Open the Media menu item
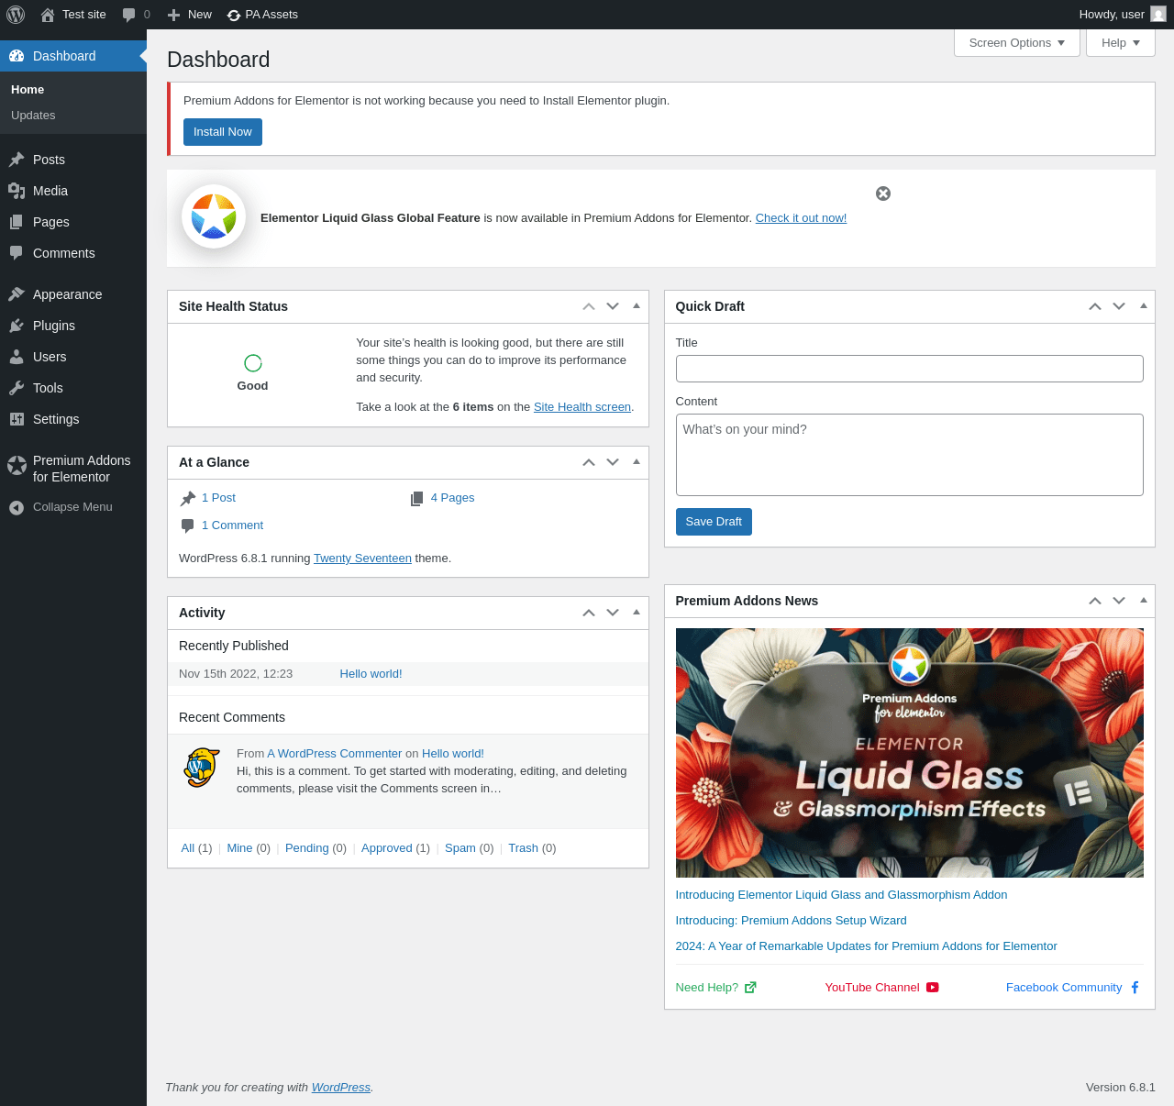Screen dimensions: 1174x1106 (73, 191)
